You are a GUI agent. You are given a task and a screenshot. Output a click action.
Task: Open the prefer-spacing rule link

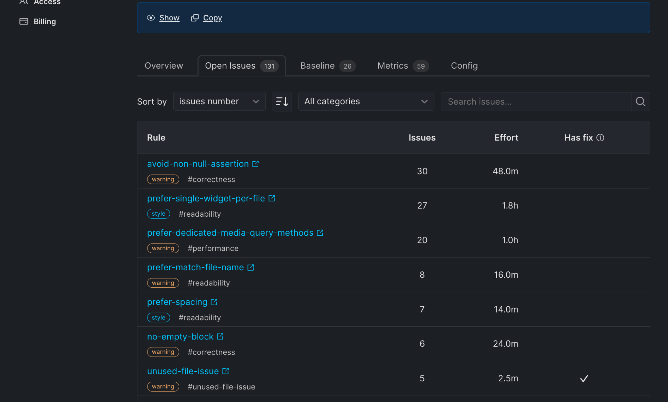[x=177, y=302]
